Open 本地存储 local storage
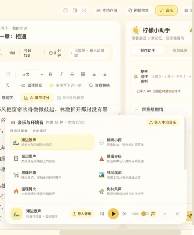 coord(107,10)
